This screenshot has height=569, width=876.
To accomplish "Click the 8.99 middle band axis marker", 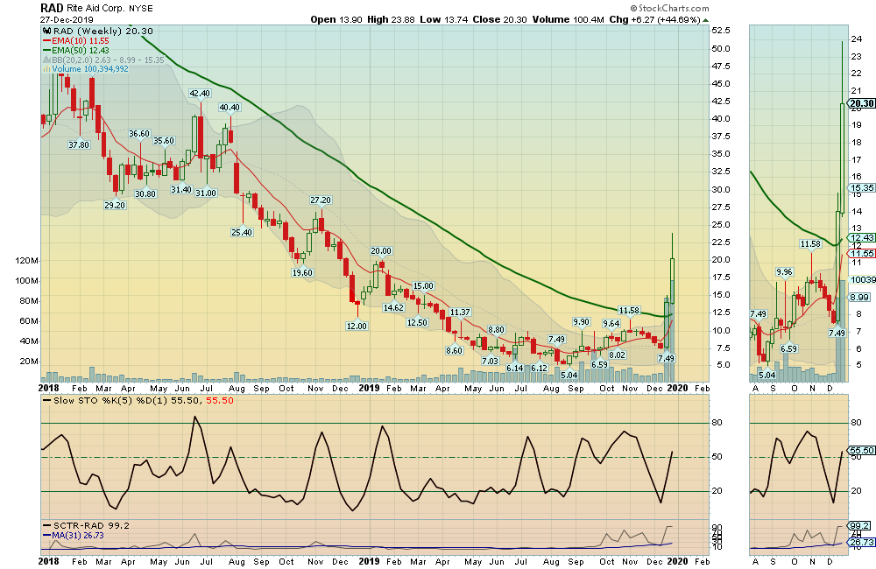I will coord(860,297).
